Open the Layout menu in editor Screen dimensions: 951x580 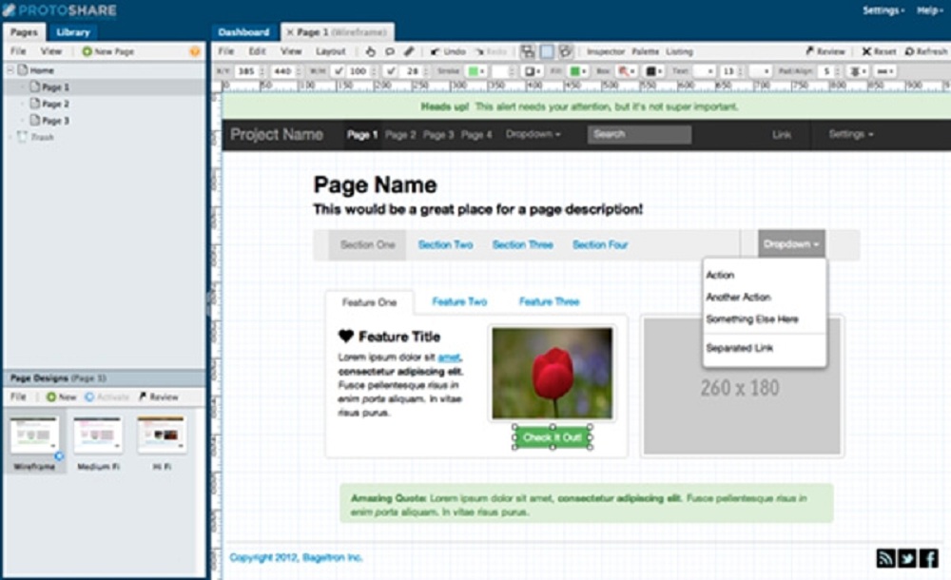pyautogui.click(x=331, y=51)
